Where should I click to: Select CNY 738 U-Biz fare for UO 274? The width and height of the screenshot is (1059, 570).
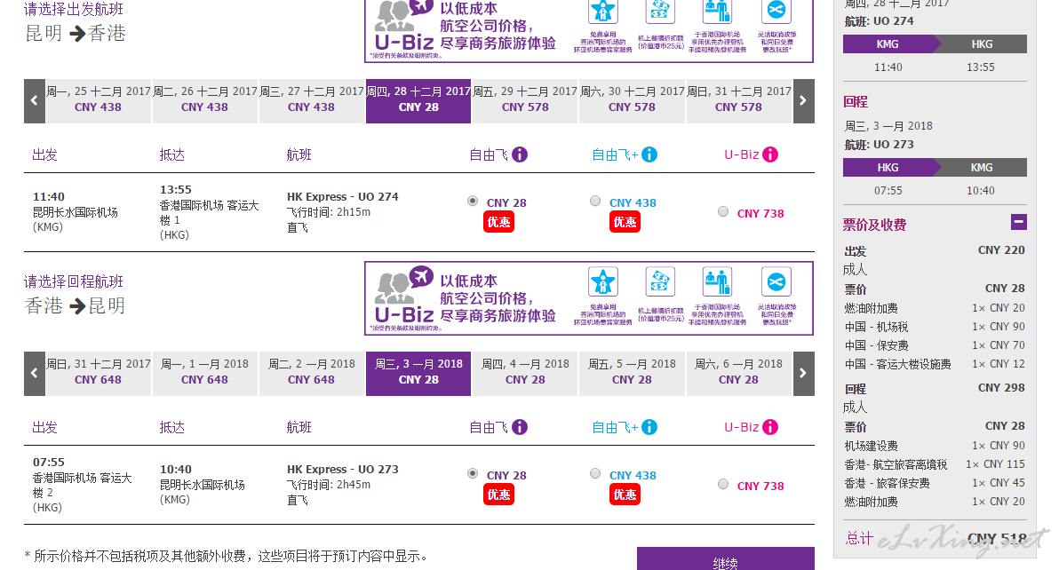(x=723, y=212)
